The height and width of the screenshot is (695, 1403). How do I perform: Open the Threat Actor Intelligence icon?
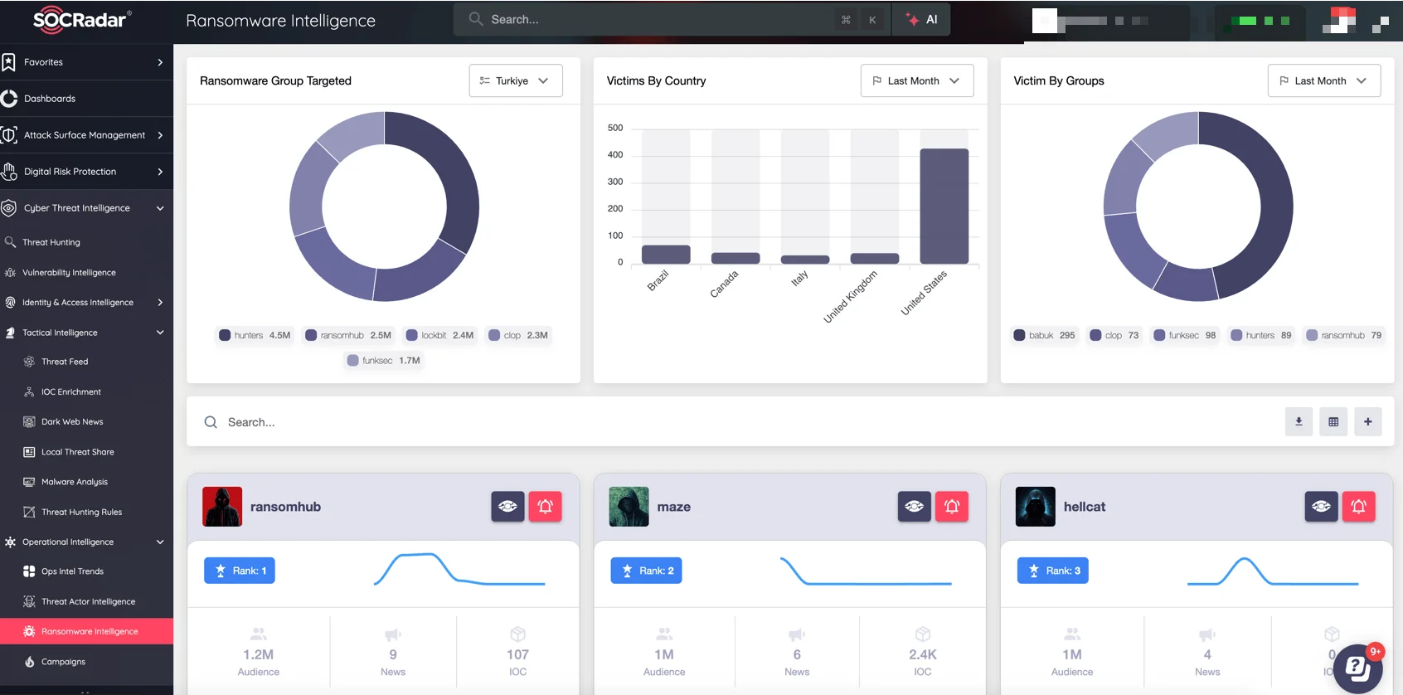[x=29, y=601]
